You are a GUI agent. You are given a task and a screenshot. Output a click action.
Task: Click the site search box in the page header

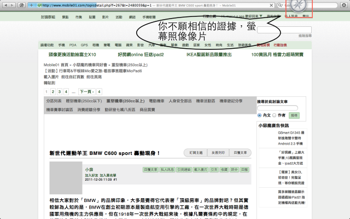(284, 30)
